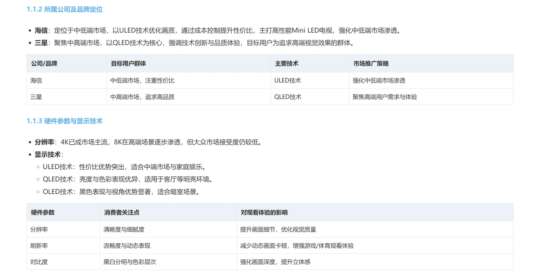The width and height of the screenshot is (548, 273).
Task: Click the QLED技术 table cell
Action: pyautogui.click(x=288, y=97)
